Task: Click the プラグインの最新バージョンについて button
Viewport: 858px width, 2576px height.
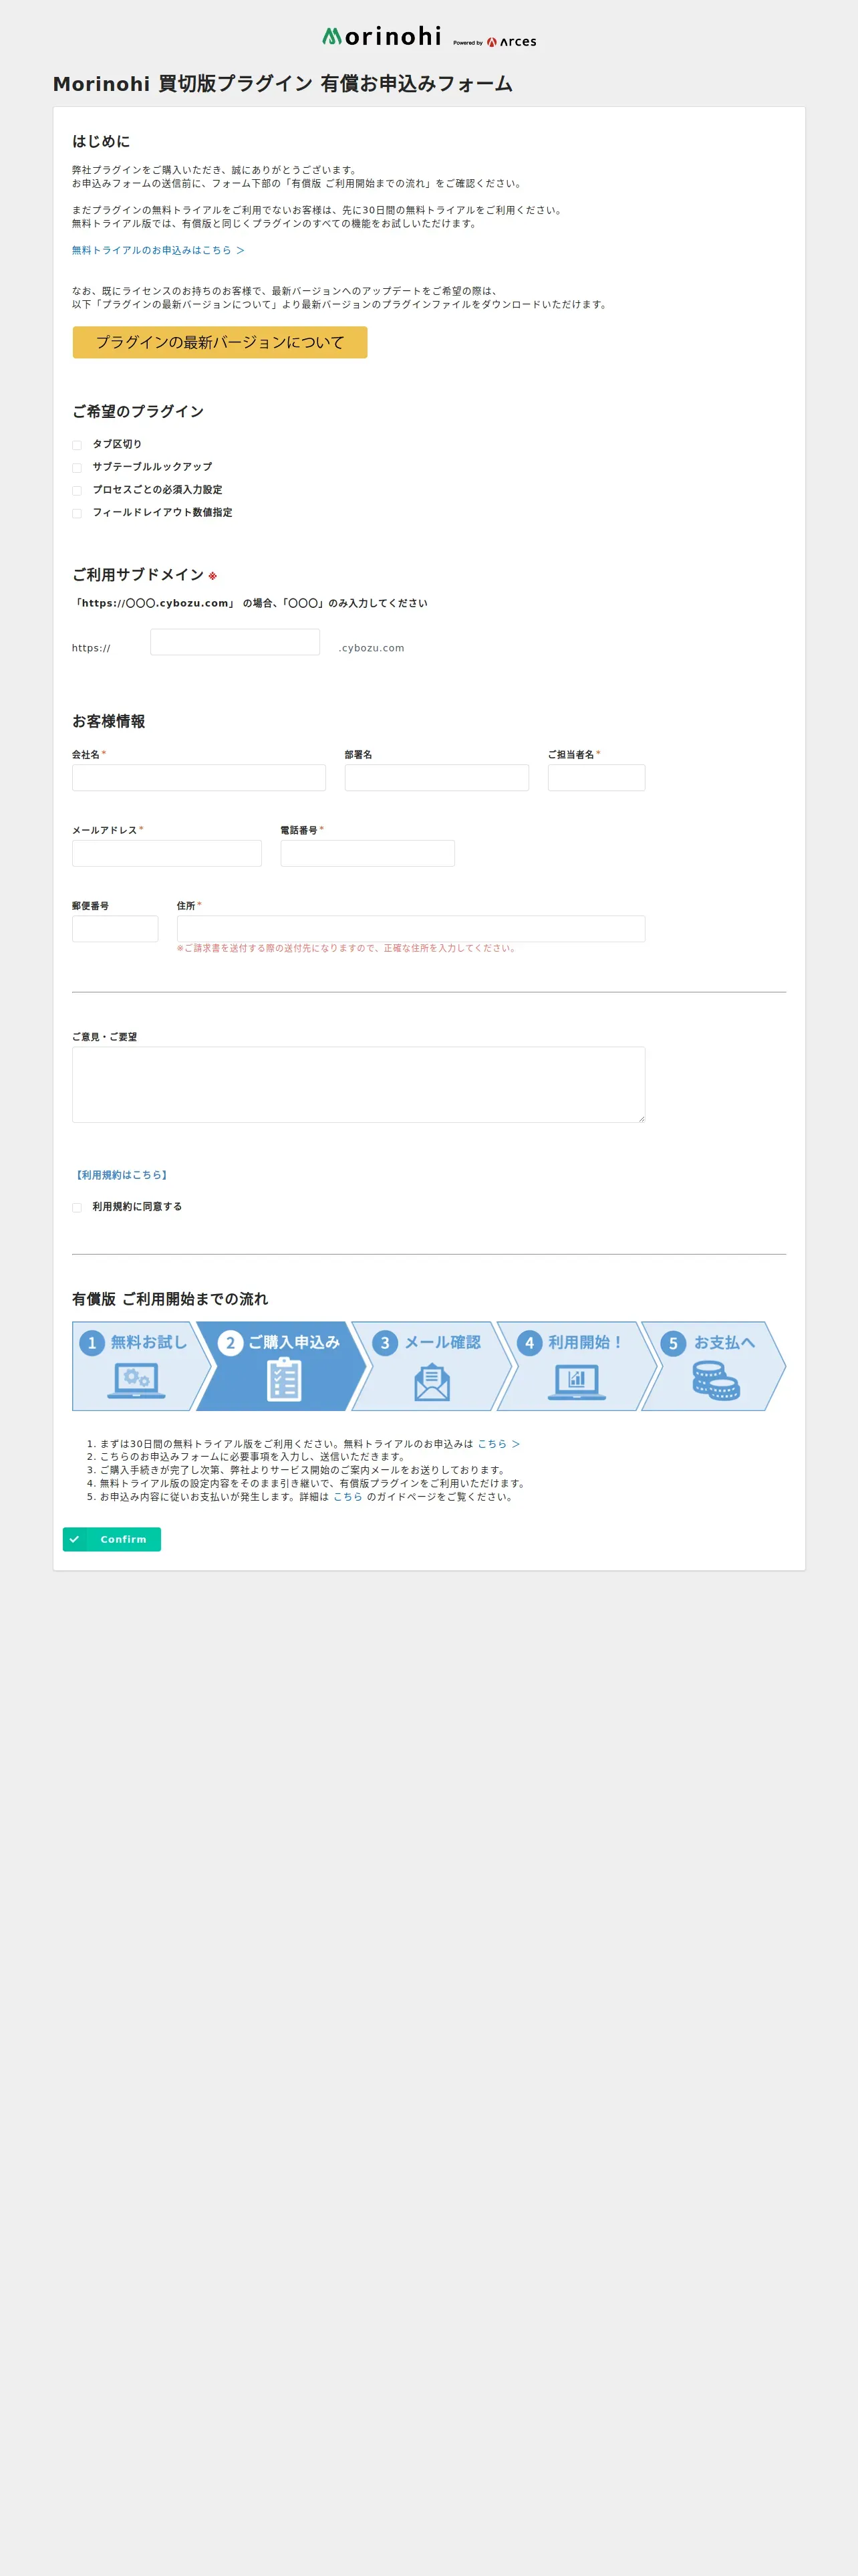Action: (220, 342)
